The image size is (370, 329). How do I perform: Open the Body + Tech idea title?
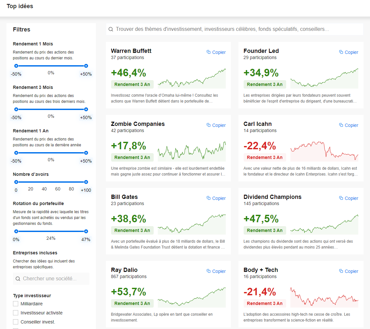261,270
